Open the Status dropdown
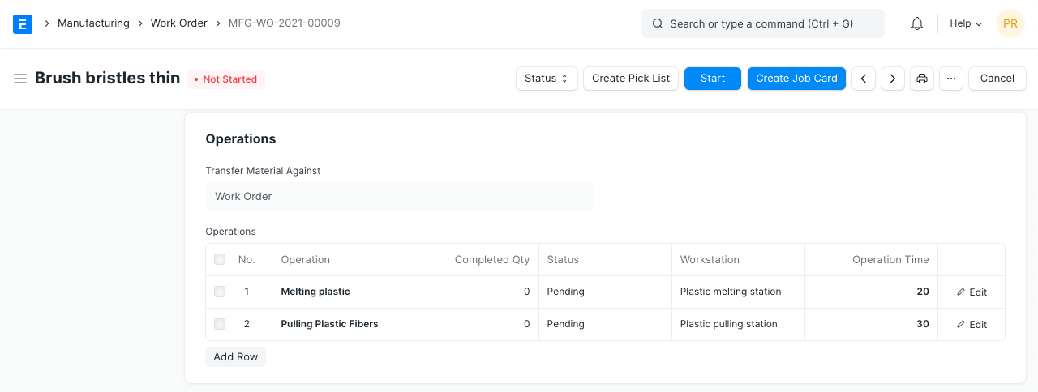 pos(547,79)
